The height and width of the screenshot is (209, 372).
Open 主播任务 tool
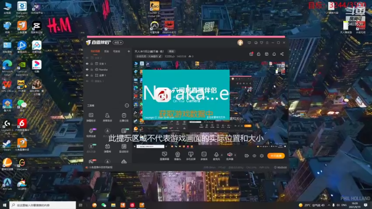point(124,118)
